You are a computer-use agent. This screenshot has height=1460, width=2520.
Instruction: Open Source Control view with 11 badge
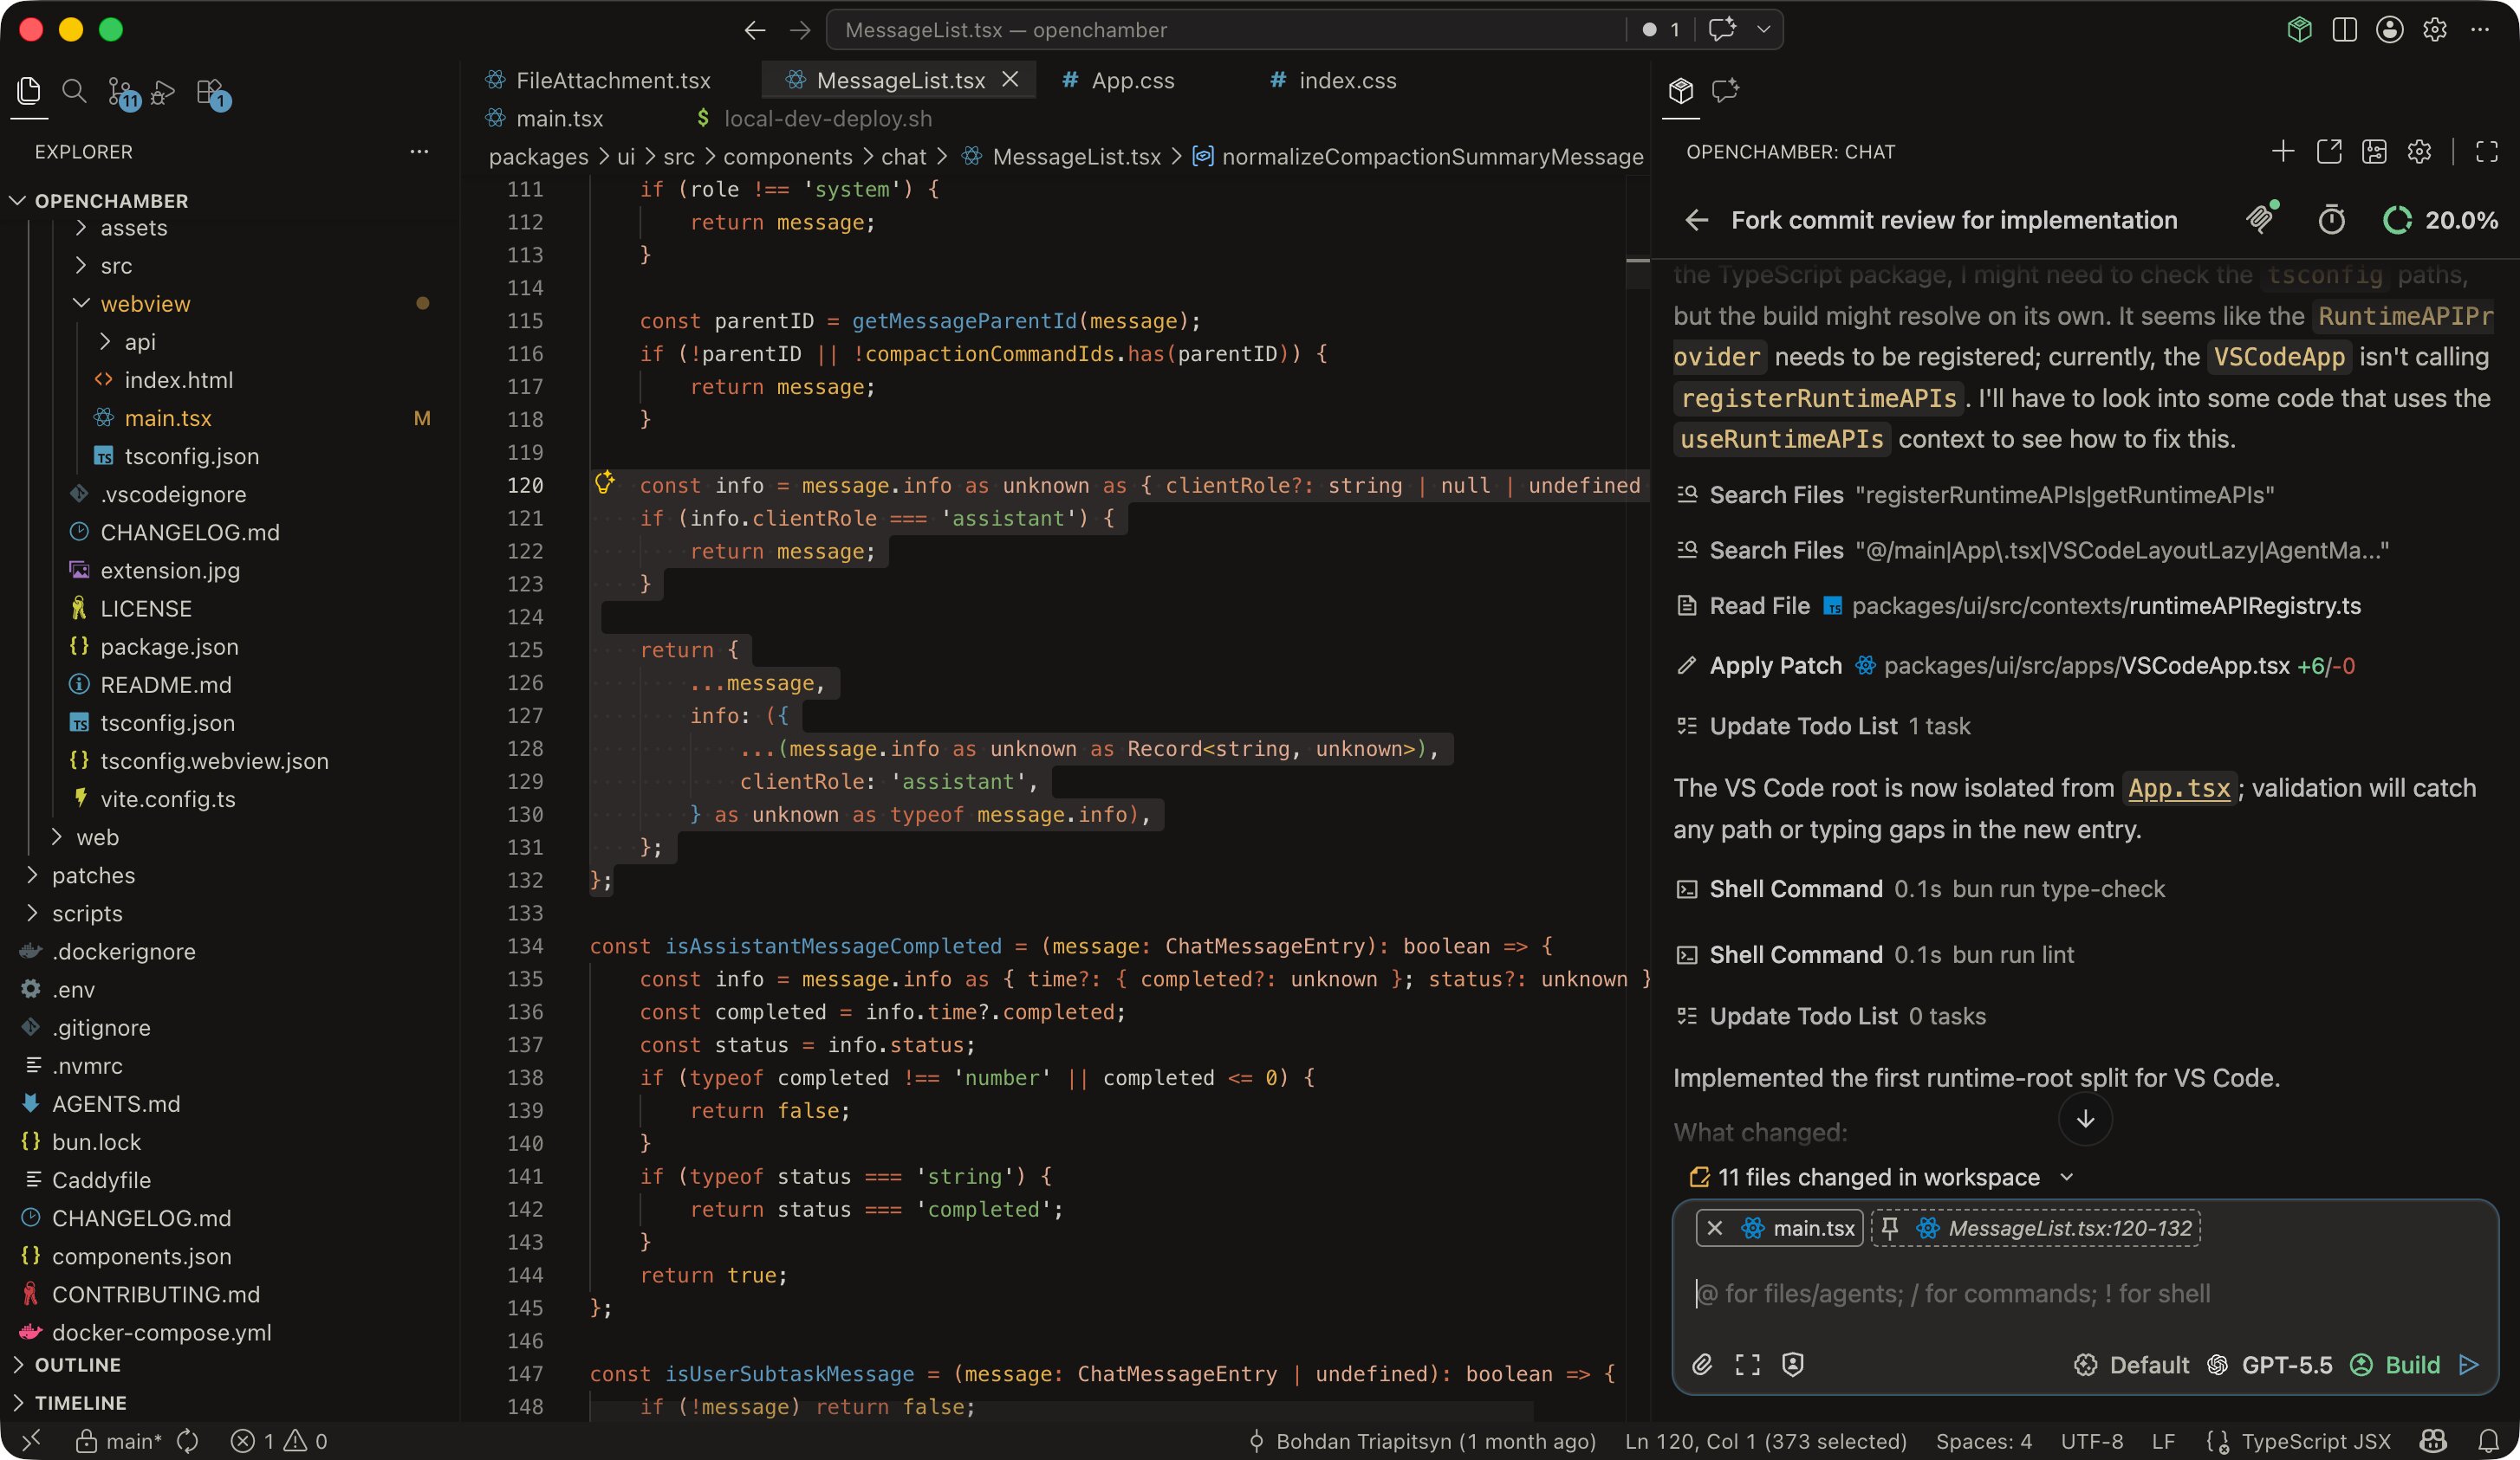click(x=122, y=93)
